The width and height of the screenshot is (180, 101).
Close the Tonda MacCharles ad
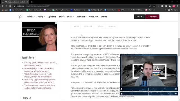[56, 23]
